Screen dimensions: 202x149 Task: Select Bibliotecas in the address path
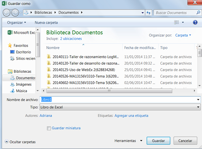point(43,13)
